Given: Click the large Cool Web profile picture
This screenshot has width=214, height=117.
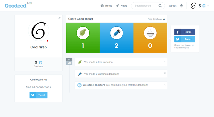Looking at the screenshot, I should 38,31.
